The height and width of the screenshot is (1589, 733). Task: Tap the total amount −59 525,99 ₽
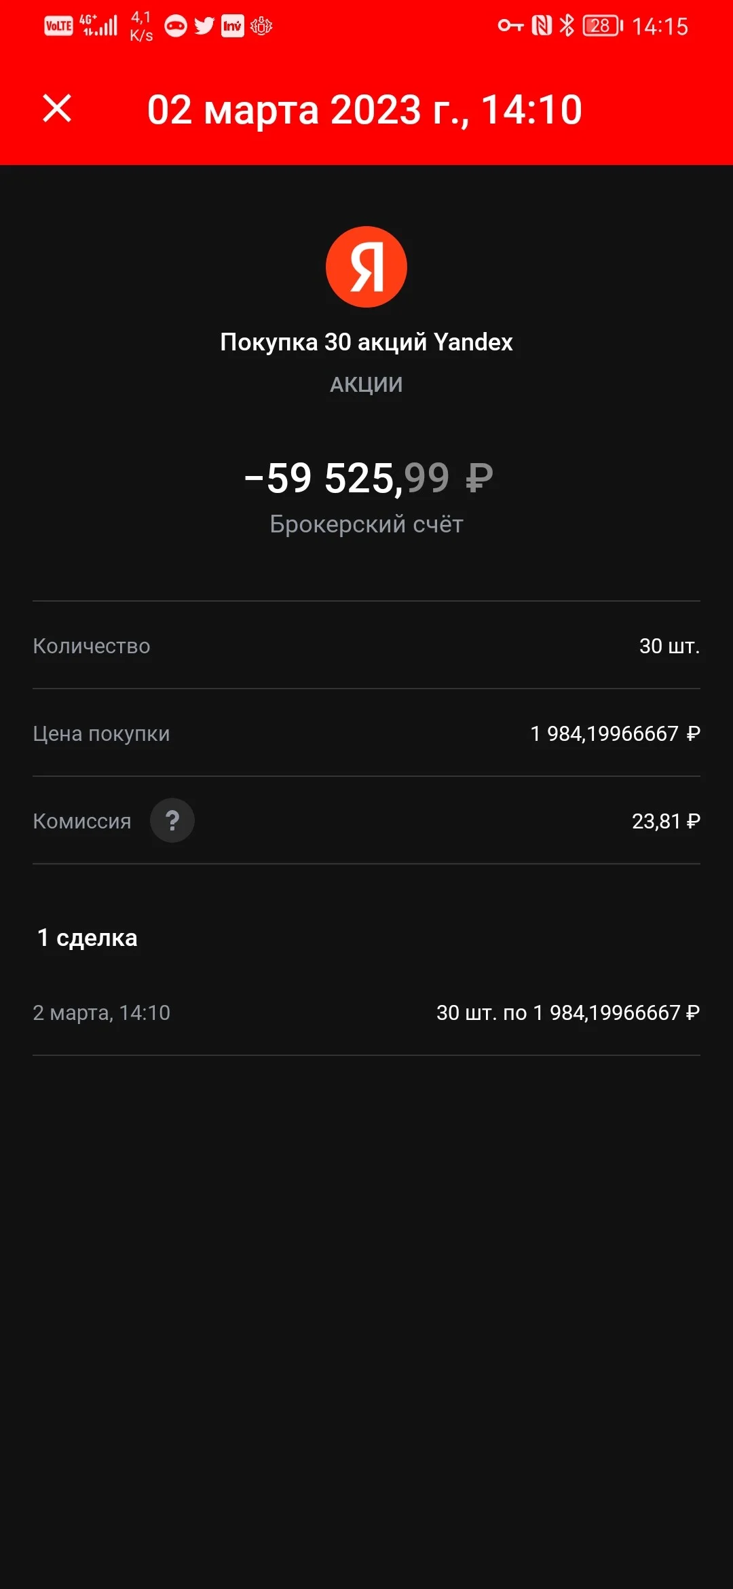[369, 478]
